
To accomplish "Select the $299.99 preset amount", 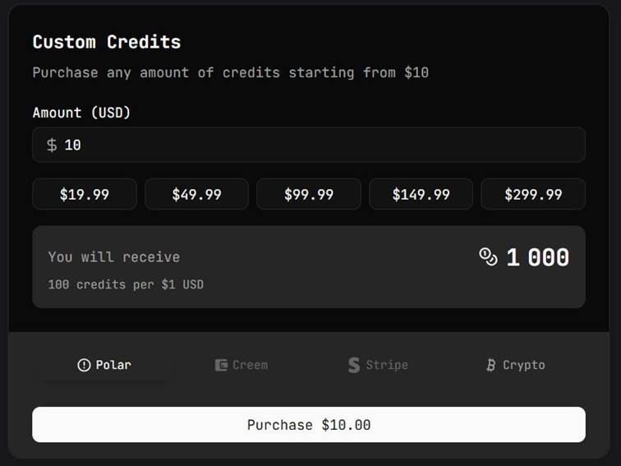I will coord(533,195).
